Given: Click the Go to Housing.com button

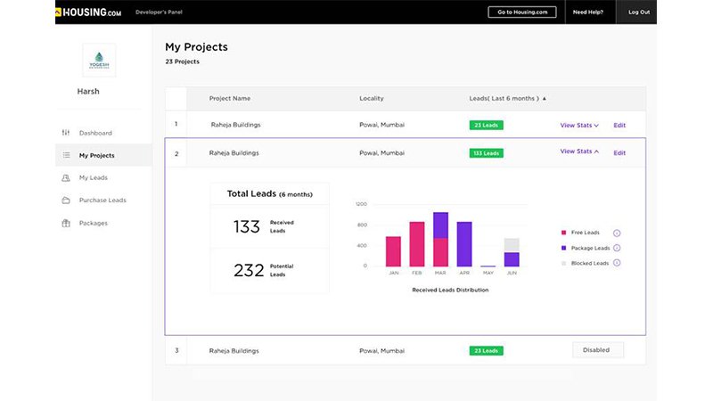Looking at the screenshot, I should pyautogui.click(x=522, y=12).
